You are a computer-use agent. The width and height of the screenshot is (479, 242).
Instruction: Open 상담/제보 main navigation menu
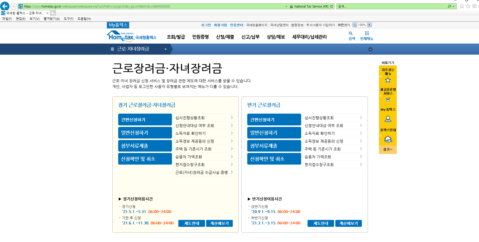click(276, 37)
